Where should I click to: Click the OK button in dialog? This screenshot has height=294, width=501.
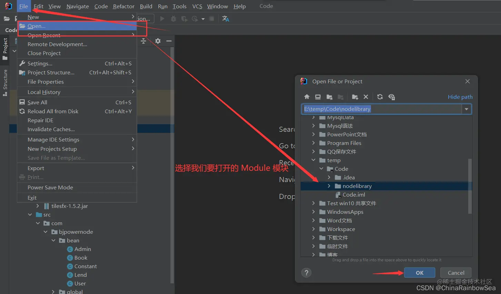coord(420,273)
